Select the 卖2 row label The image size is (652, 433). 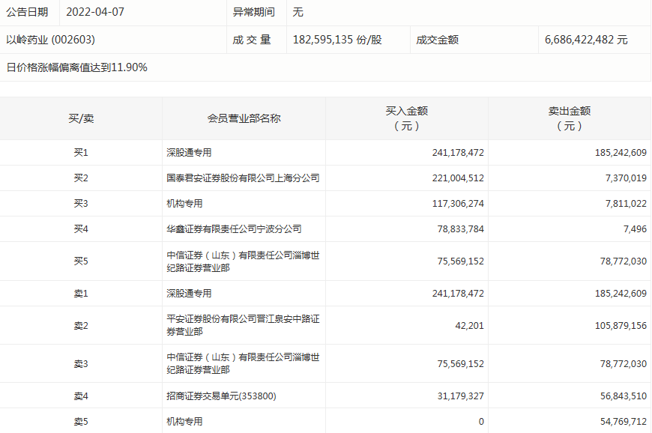pos(81,326)
